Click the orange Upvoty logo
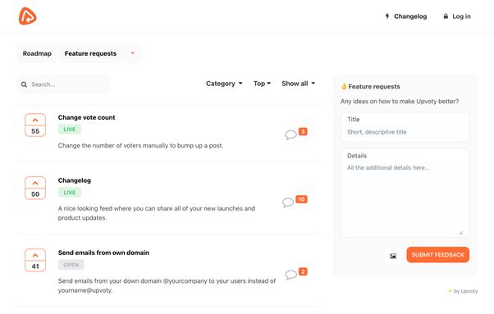Image resolution: width=494 pixels, height=314 pixels. [x=28, y=16]
